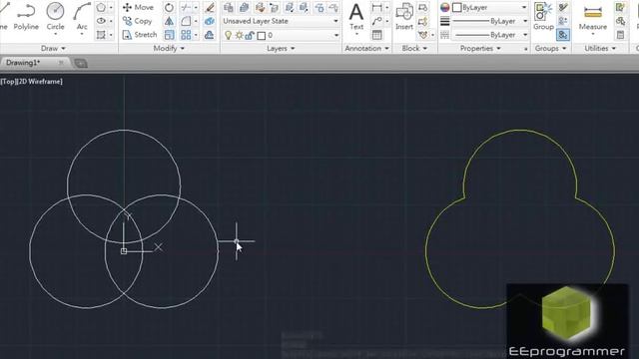Screen dimensions: 639x359
Task: Expand the Block panel
Action: coord(414,48)
